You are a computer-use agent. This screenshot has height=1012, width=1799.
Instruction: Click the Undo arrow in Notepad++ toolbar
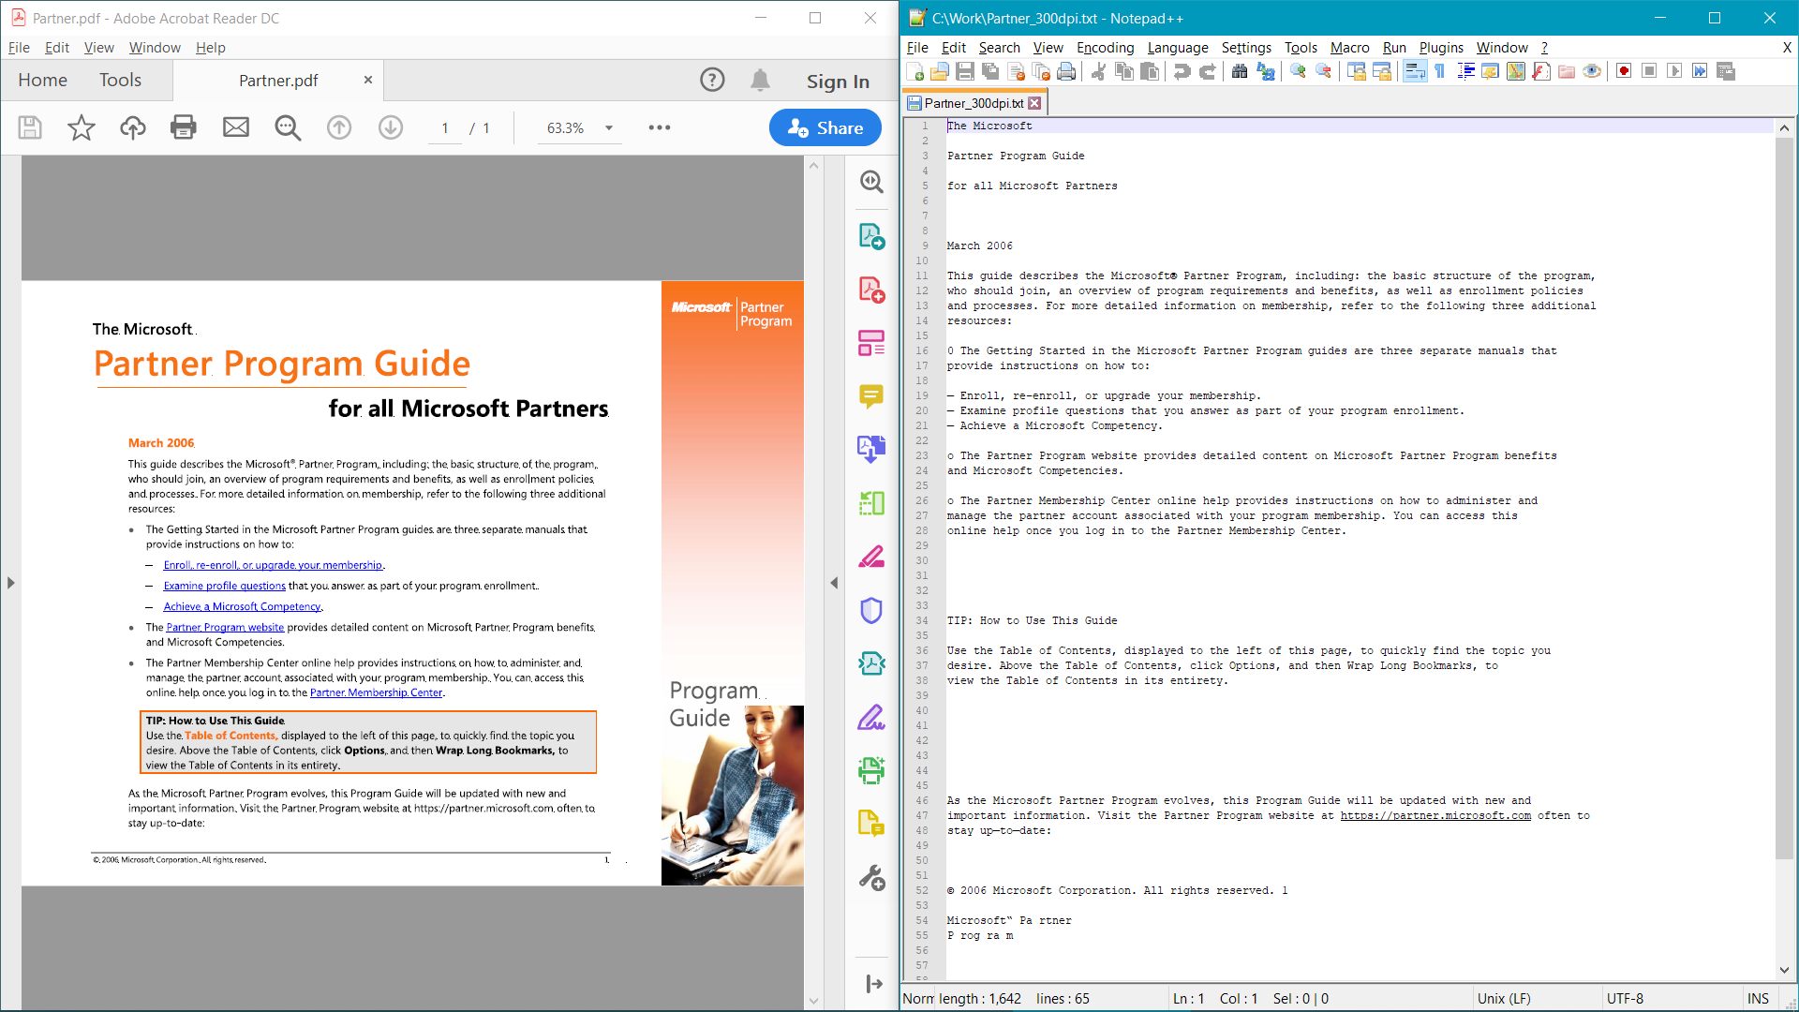click(1182, 72)
